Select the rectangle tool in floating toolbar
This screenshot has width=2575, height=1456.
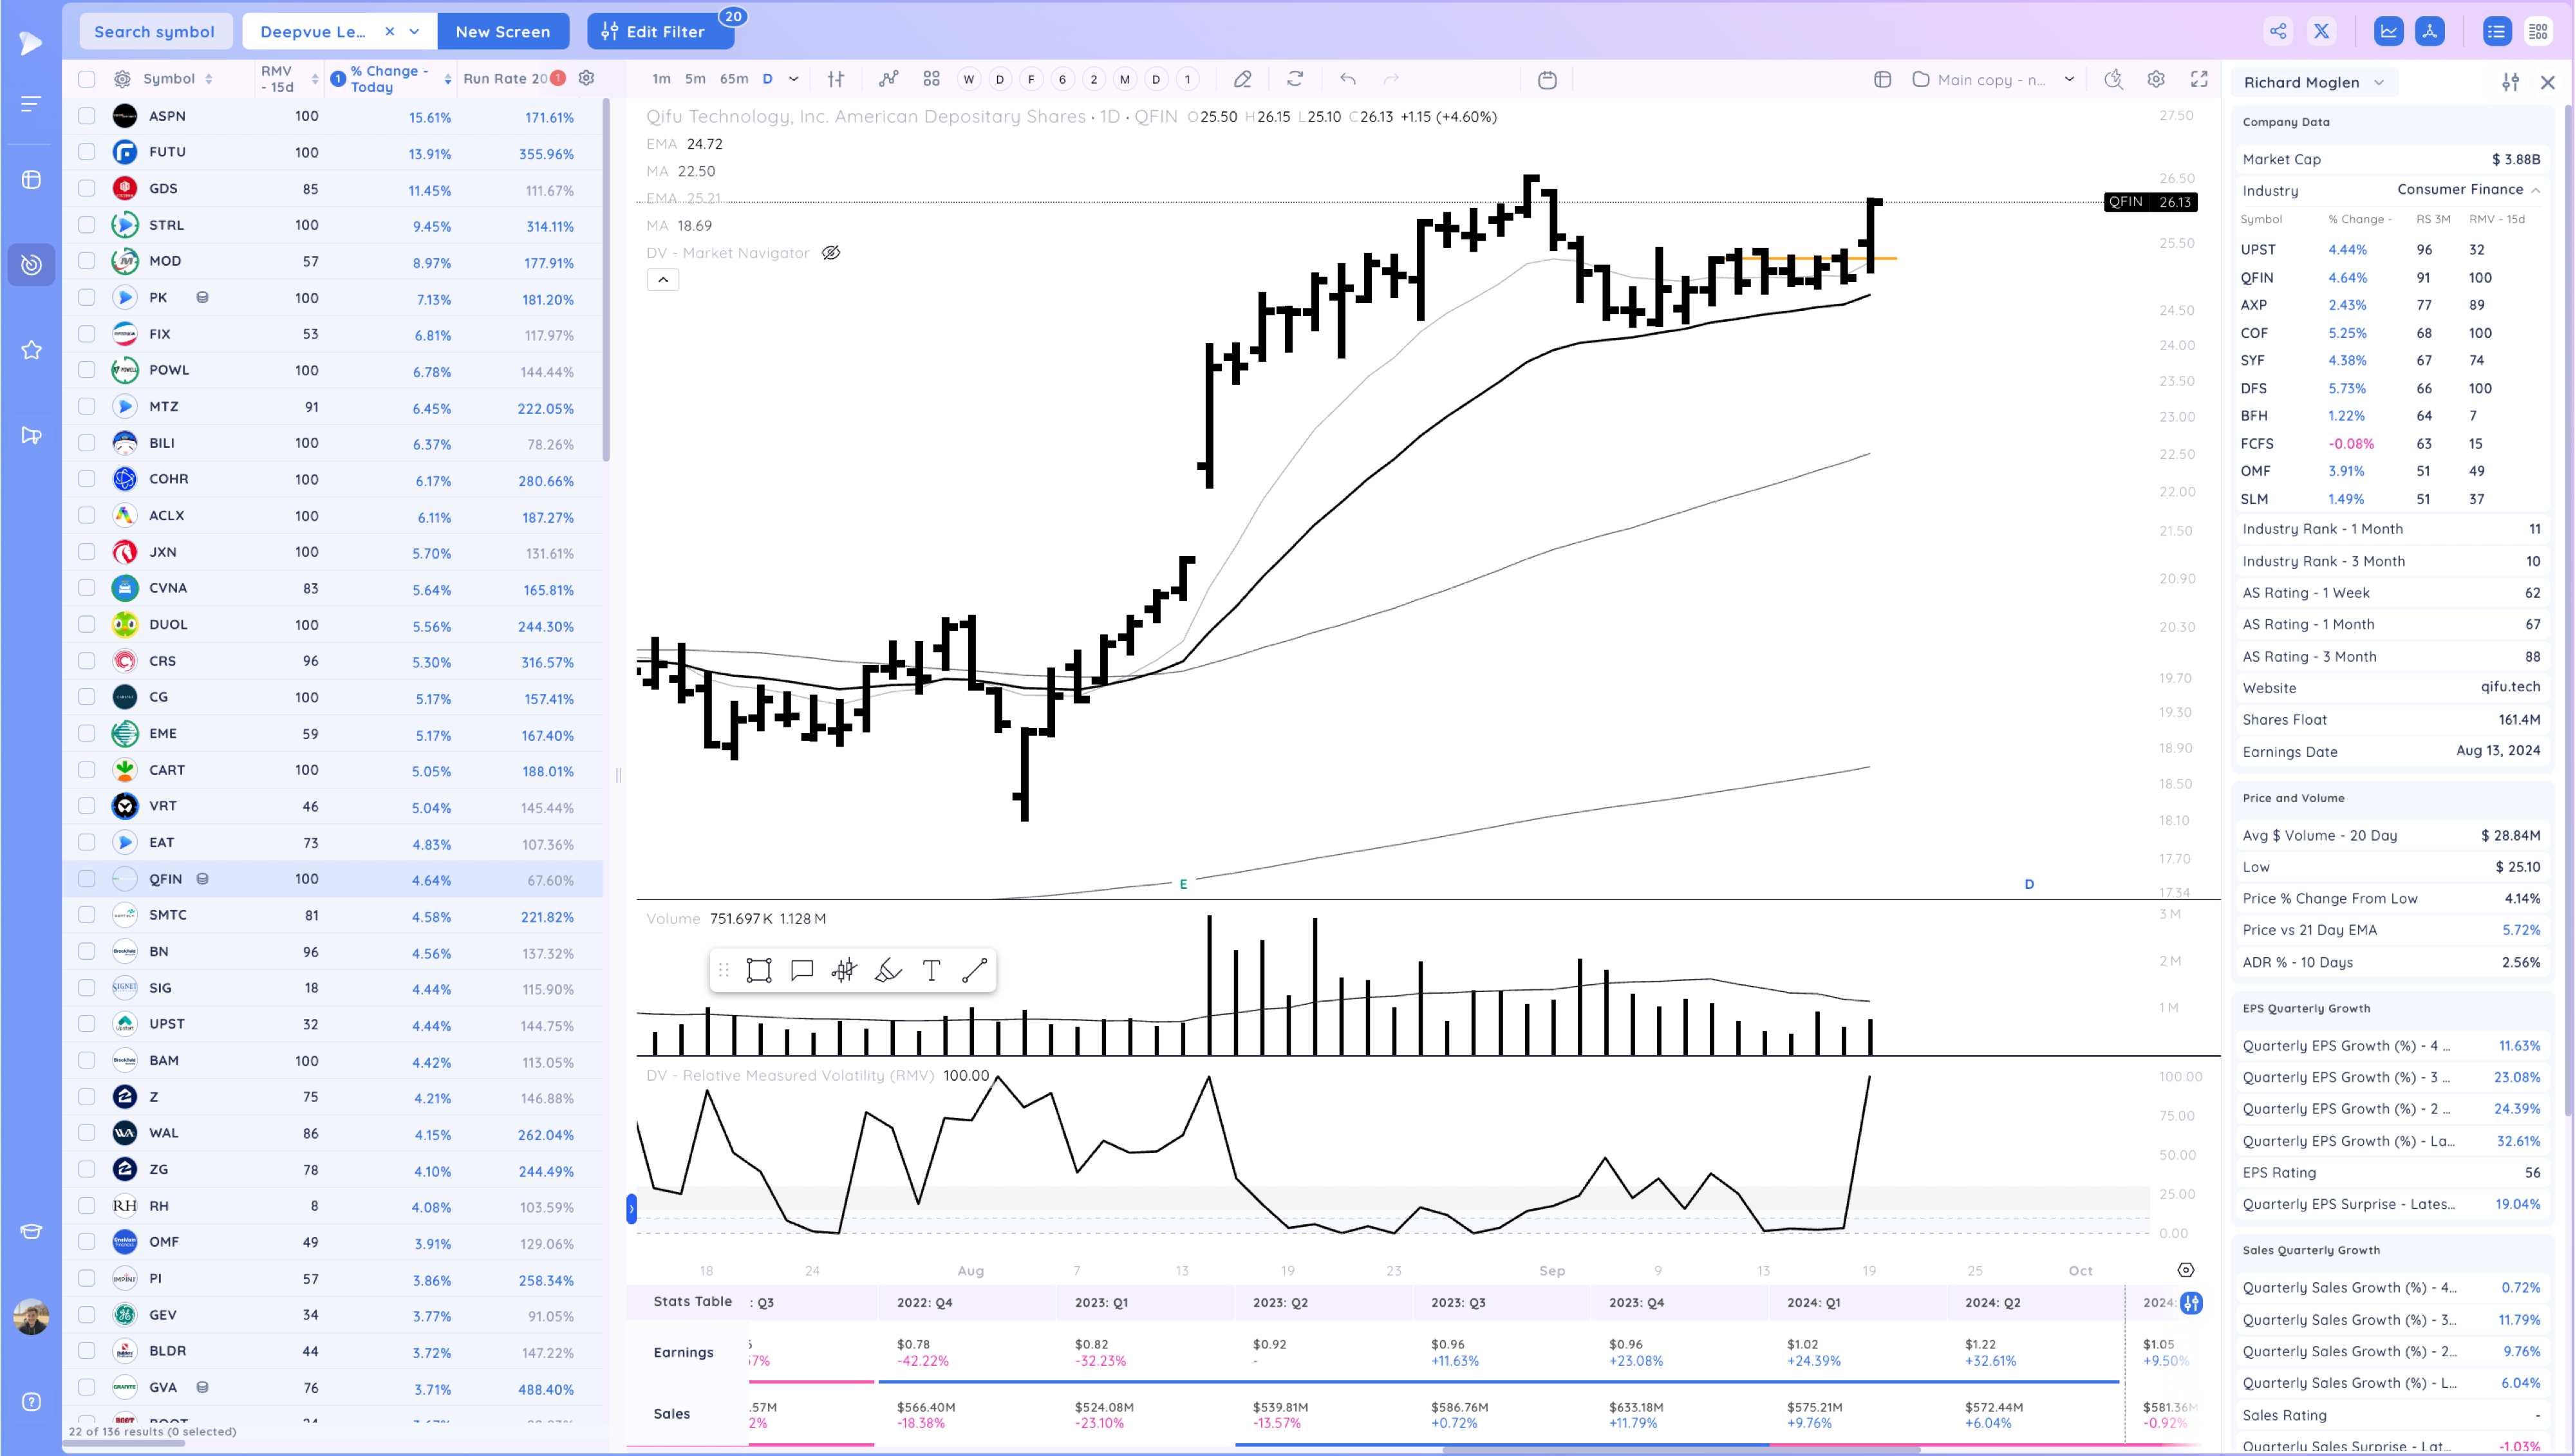pos(759,970)
